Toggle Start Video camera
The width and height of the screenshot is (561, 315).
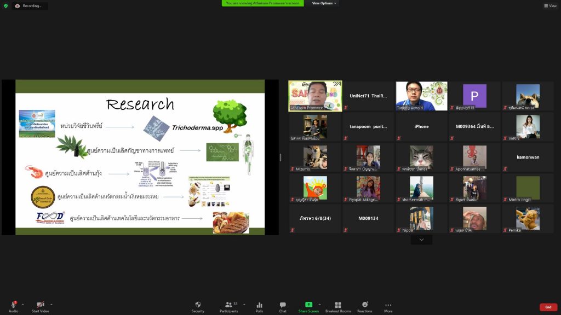pyautogui.click(x=41, y=305)
